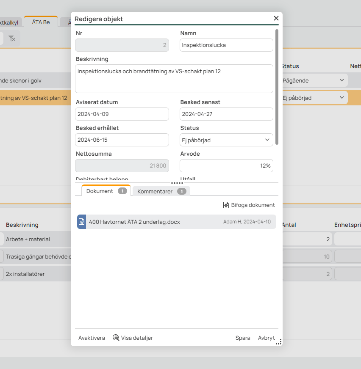361x369 pixels.
Task: Click the dialog vertical scrollbar
Action: (x=277, y=87)
